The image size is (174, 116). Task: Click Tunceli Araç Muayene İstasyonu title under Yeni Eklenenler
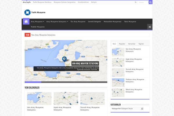90,109
